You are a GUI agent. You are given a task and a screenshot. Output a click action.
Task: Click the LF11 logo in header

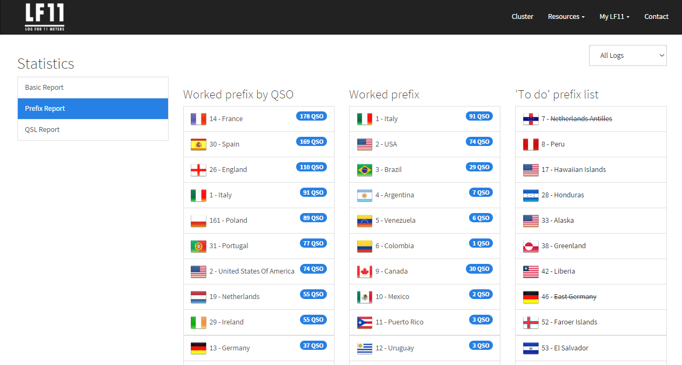[x=45, y=17]
